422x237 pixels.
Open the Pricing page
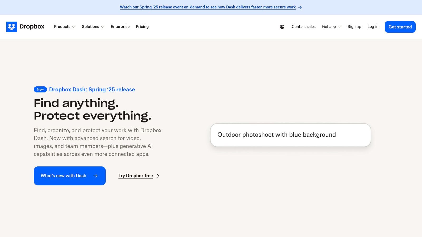pos(142,27)
